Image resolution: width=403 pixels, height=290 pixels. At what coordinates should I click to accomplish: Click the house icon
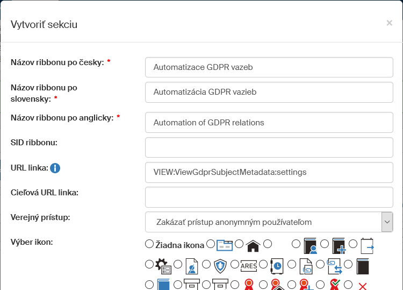click(x=253, y=245)
